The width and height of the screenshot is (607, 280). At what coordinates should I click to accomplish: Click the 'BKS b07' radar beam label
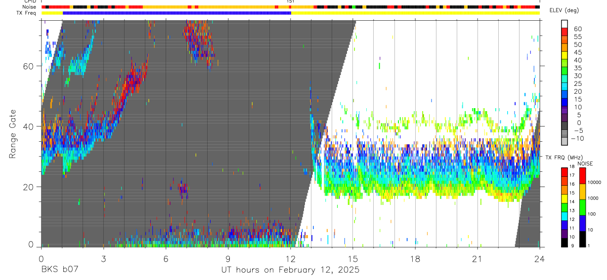coord(60,270)
